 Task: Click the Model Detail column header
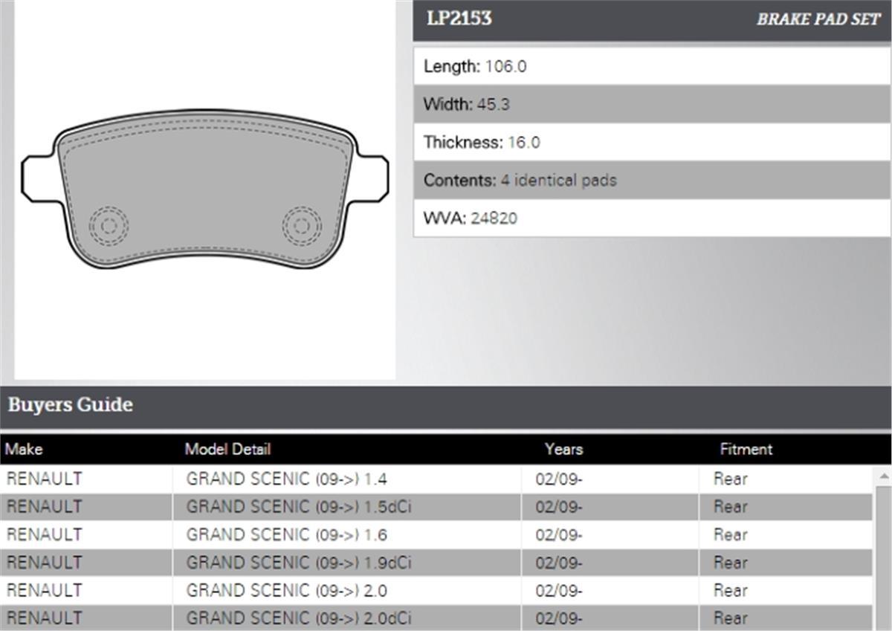227,449
